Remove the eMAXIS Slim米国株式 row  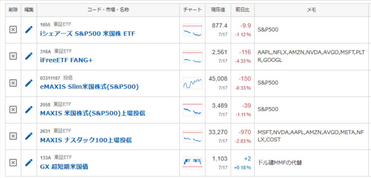click(13, 83)
